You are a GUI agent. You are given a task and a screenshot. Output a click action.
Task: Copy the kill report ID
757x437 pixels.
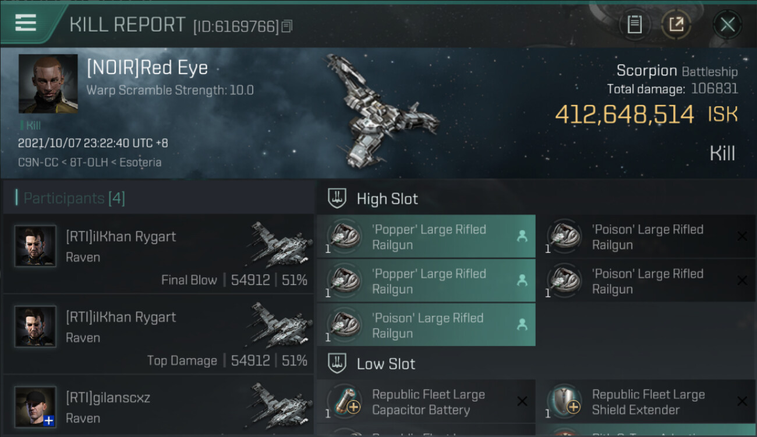pyautogui.click(x=286, y=26)
